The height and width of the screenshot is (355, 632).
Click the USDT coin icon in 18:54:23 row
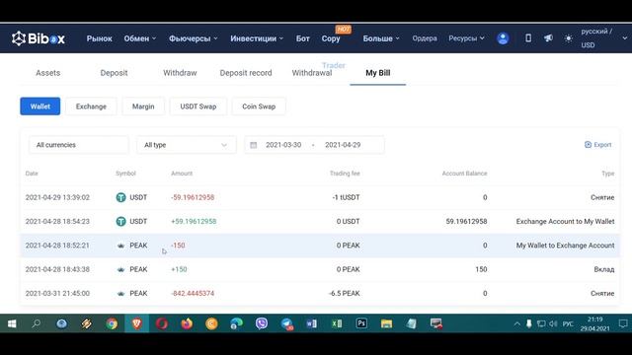[120, 221]
